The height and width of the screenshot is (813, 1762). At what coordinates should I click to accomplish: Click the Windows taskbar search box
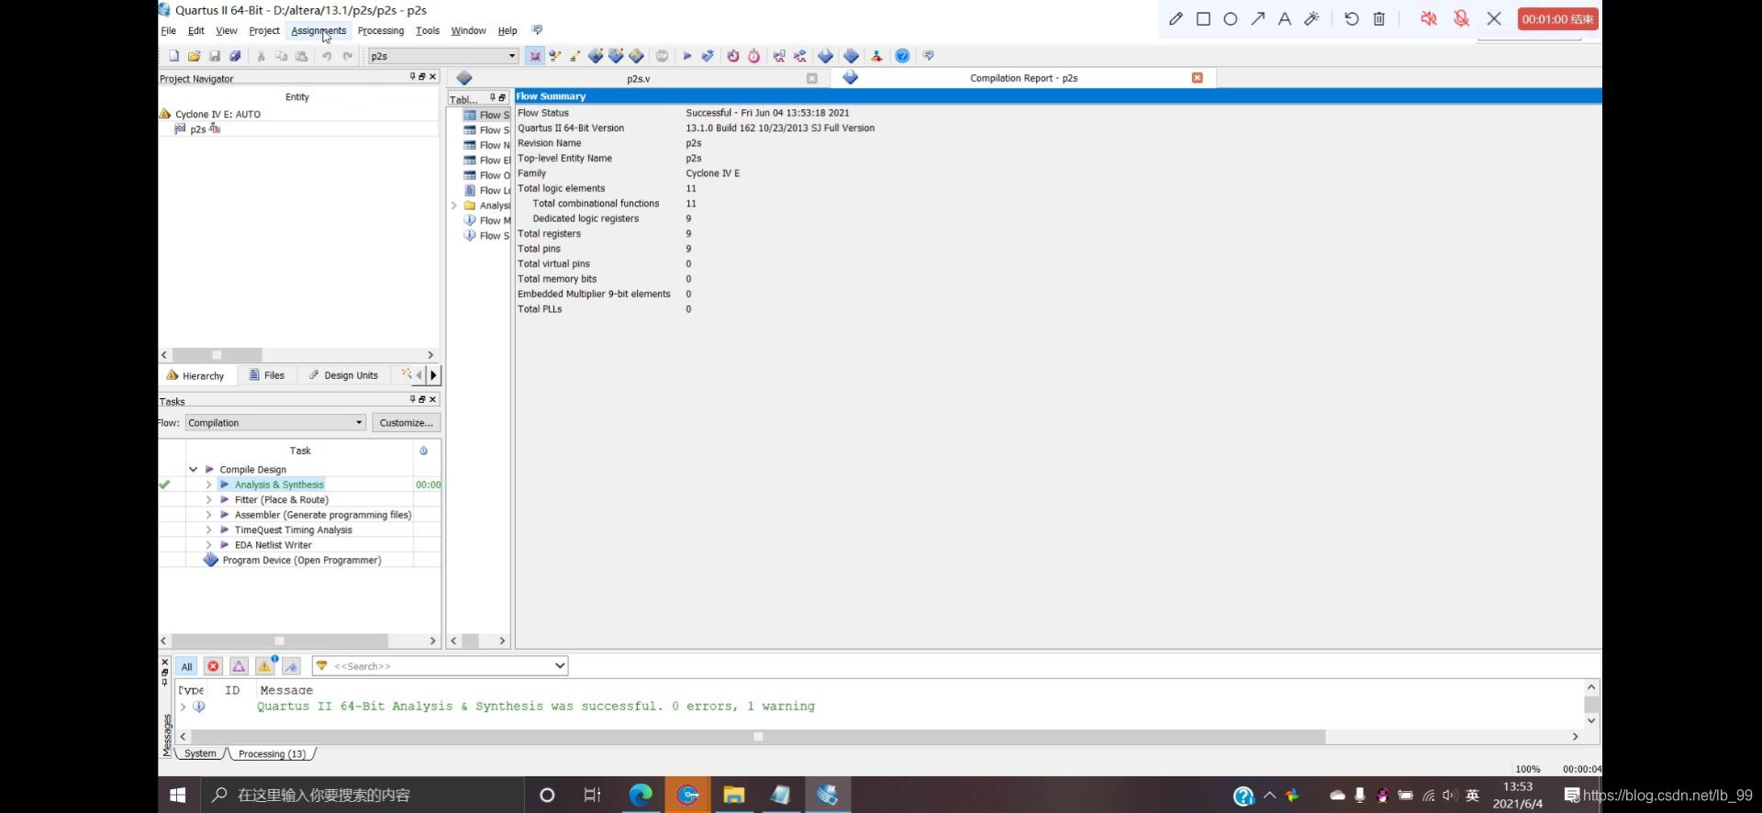pos(361,795)
